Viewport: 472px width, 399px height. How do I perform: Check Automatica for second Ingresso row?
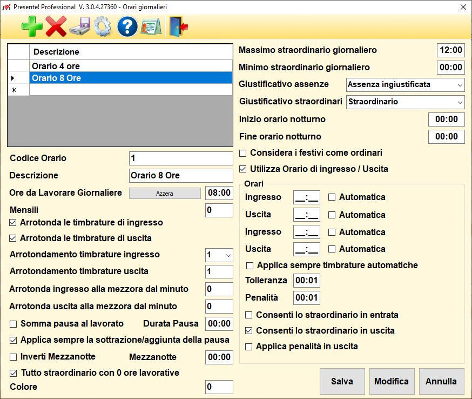332,232
